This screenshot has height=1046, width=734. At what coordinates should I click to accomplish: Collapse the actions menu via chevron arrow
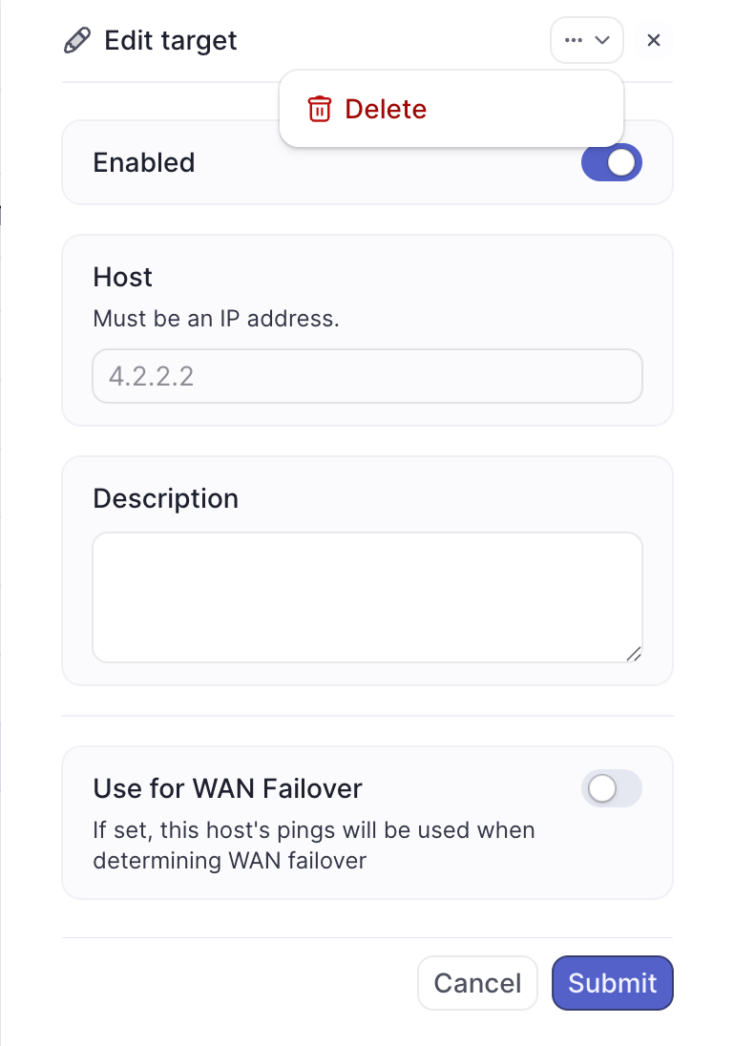(602, 40)
